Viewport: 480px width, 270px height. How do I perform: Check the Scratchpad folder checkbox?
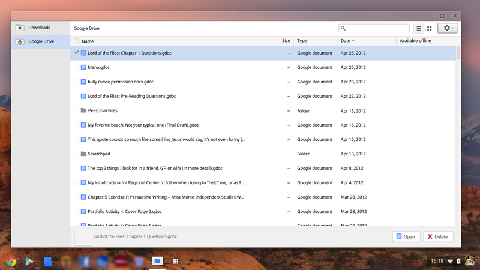76,154
